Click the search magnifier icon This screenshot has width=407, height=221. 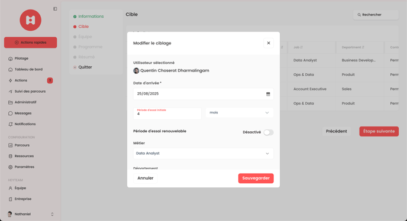point(359,15)
